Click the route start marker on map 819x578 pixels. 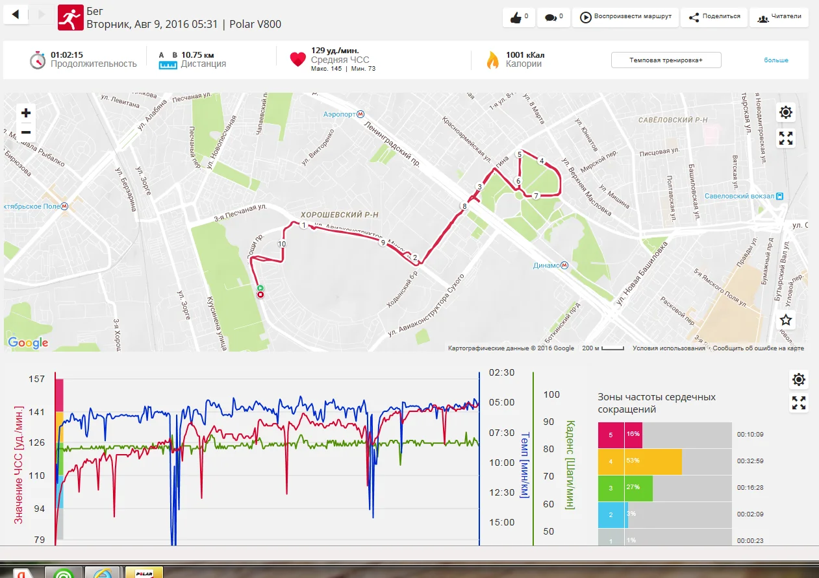[260, 288]
